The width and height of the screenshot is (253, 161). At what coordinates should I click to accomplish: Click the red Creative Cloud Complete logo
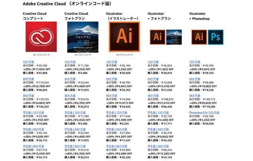pos(41,37)
